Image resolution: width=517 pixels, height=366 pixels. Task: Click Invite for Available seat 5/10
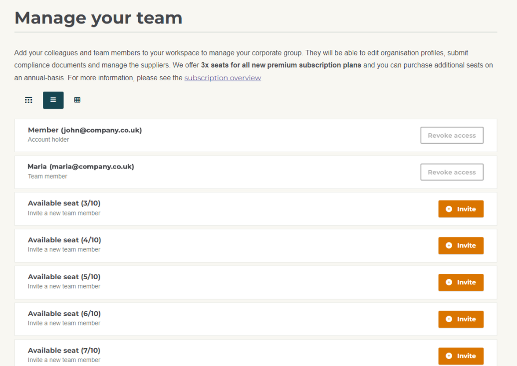pos(461,282)
